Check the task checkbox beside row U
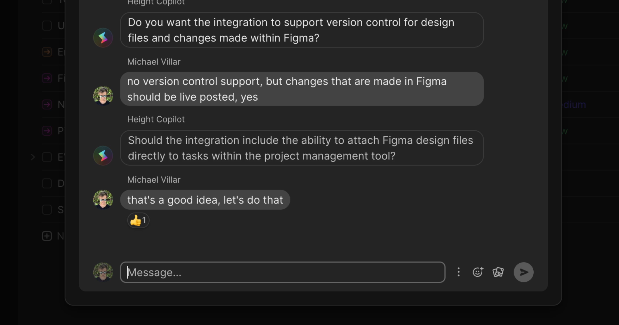Screen dimensions: 619x325 pyautogui.click(x=47, y=26)
